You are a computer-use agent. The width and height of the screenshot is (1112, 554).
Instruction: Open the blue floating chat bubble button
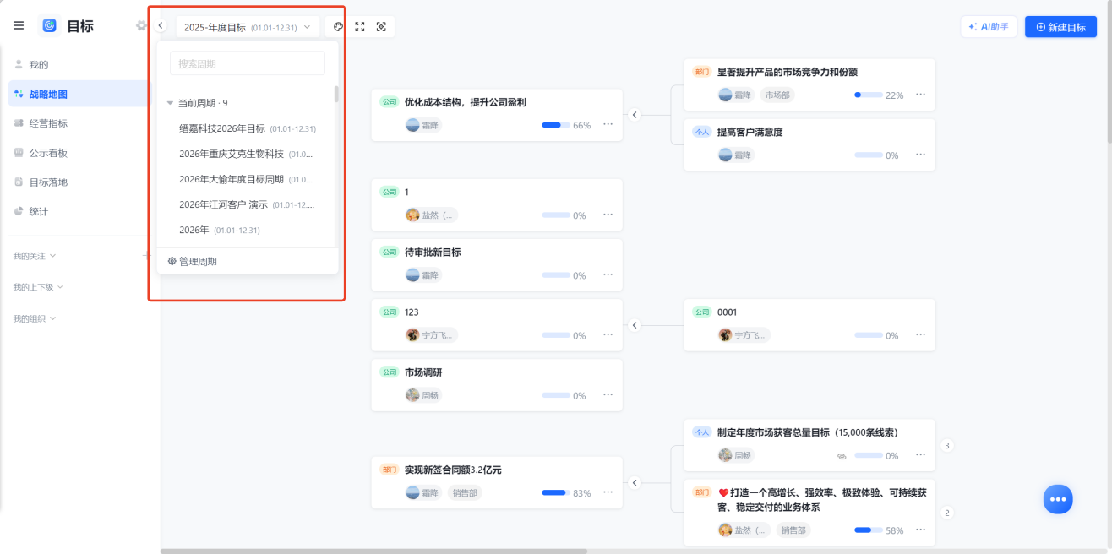(1058, 499)
